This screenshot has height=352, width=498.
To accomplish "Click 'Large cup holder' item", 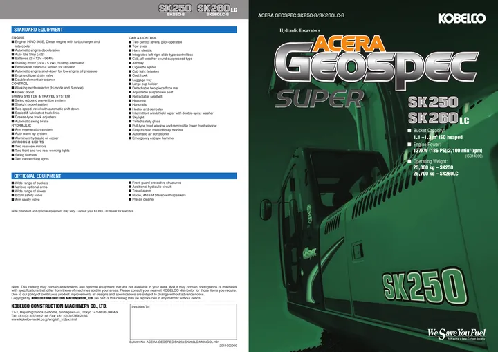I will pyautogui.click(x=145, y=84).
